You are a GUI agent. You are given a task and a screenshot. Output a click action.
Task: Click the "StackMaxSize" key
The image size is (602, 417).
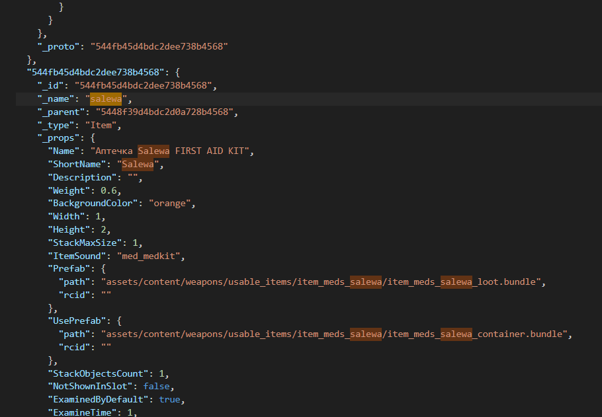point(85,243)
